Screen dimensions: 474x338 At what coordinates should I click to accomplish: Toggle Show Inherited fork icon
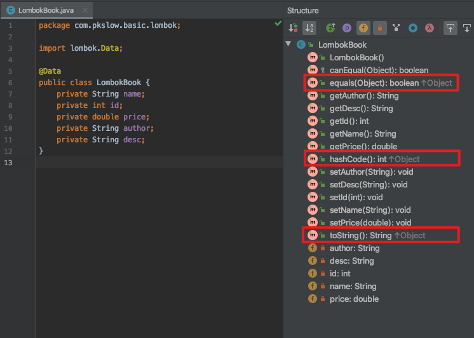tap(396, 28)
